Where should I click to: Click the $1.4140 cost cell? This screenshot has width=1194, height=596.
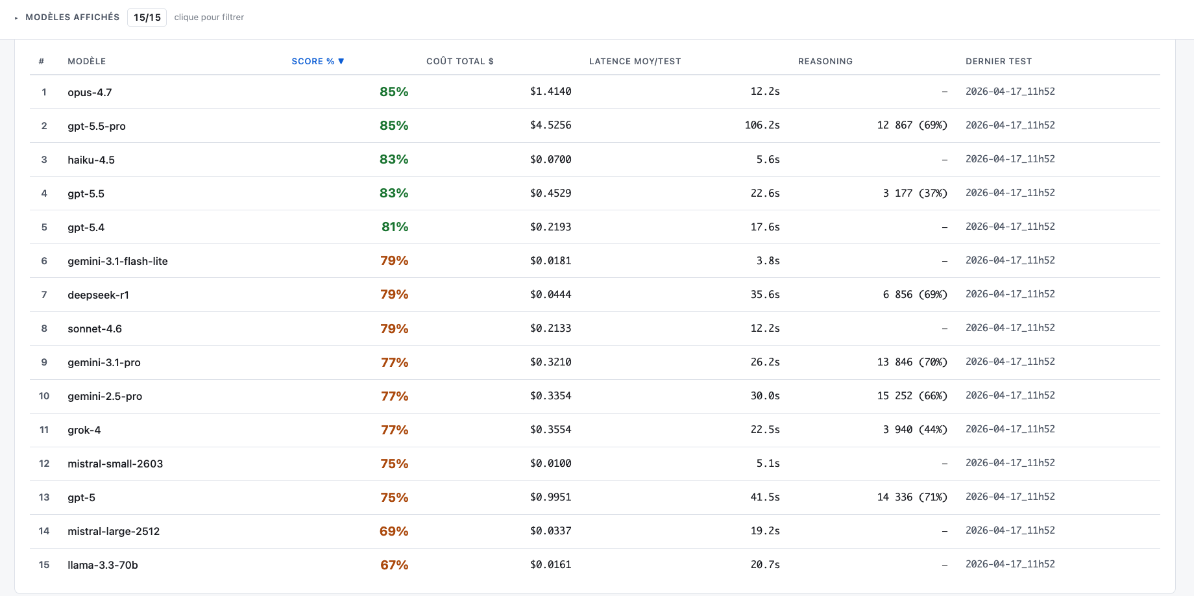tap(550, 92)
